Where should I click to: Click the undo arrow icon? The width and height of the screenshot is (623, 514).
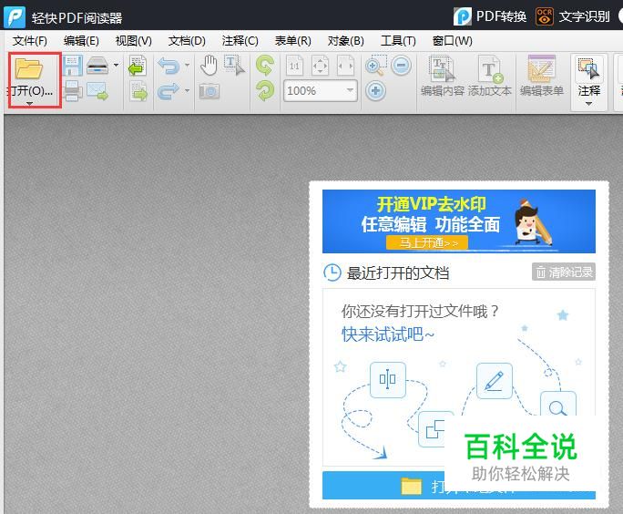[x=169, y=66]
